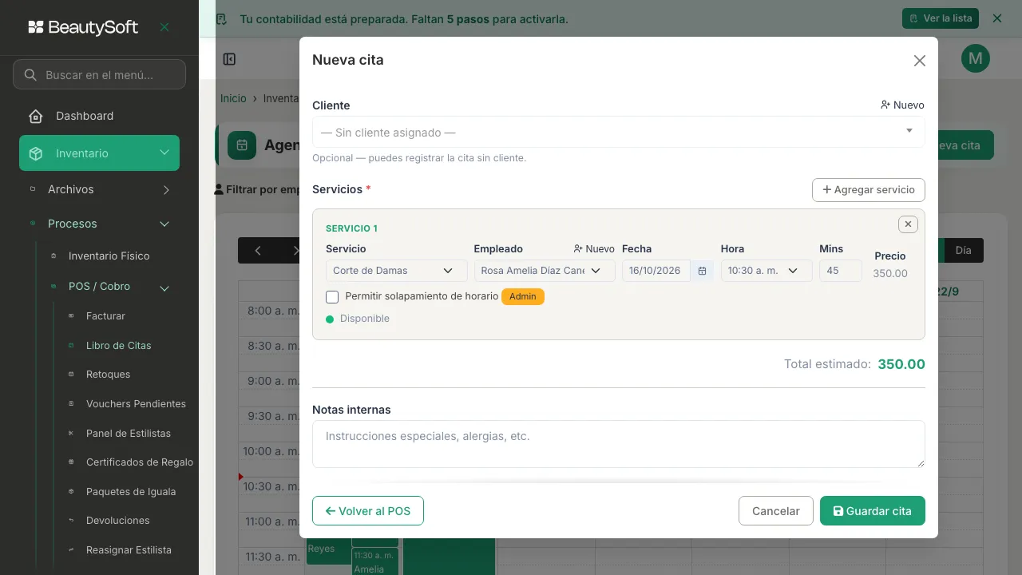1022x575 pixels.
Task: Open the Servicio dropdown showing Corte de Damas
Action: point(397,271)
